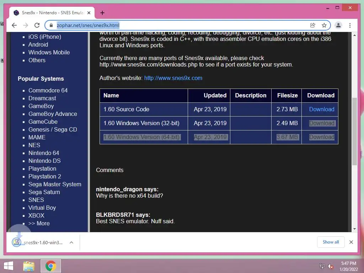Download 1.60 Source Code

[x=321, y=109]
